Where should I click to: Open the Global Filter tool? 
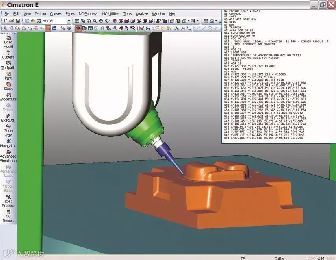8,130
